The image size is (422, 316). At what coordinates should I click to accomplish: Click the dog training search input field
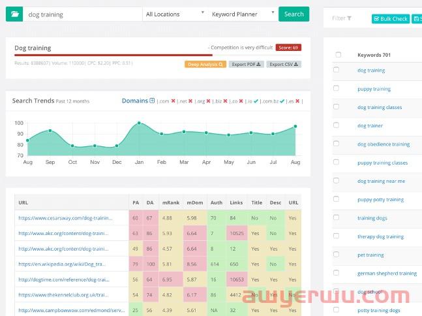point(83,14)
